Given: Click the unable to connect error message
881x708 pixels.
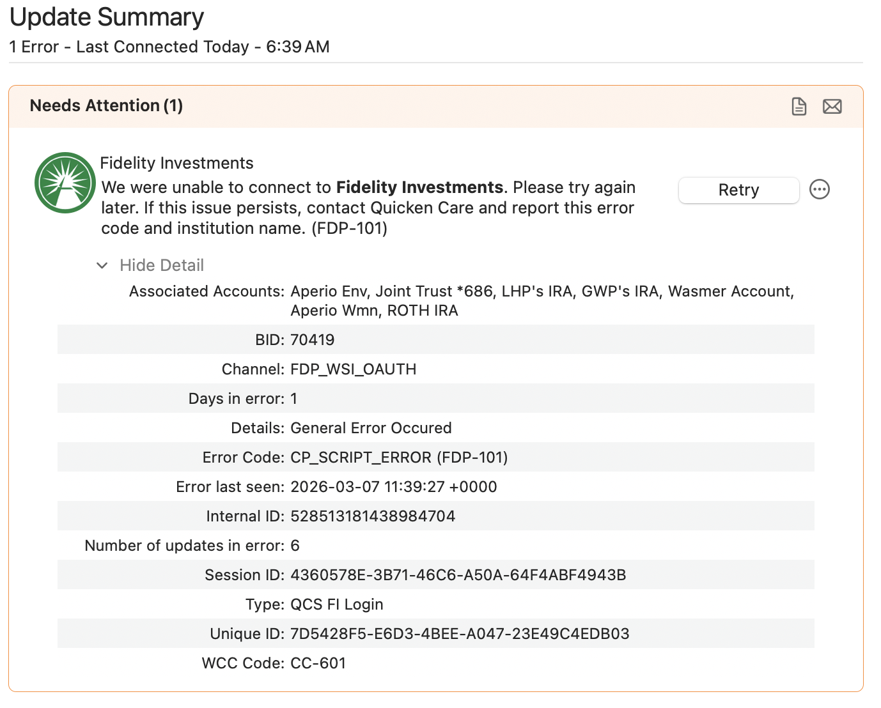Looking at the screenshot, I should click(x=368, y=208).
